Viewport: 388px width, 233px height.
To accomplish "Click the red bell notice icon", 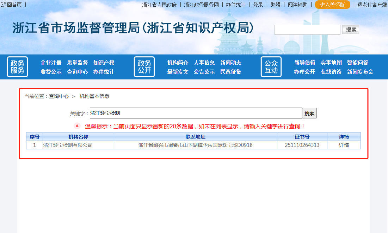I will (77, 126).
